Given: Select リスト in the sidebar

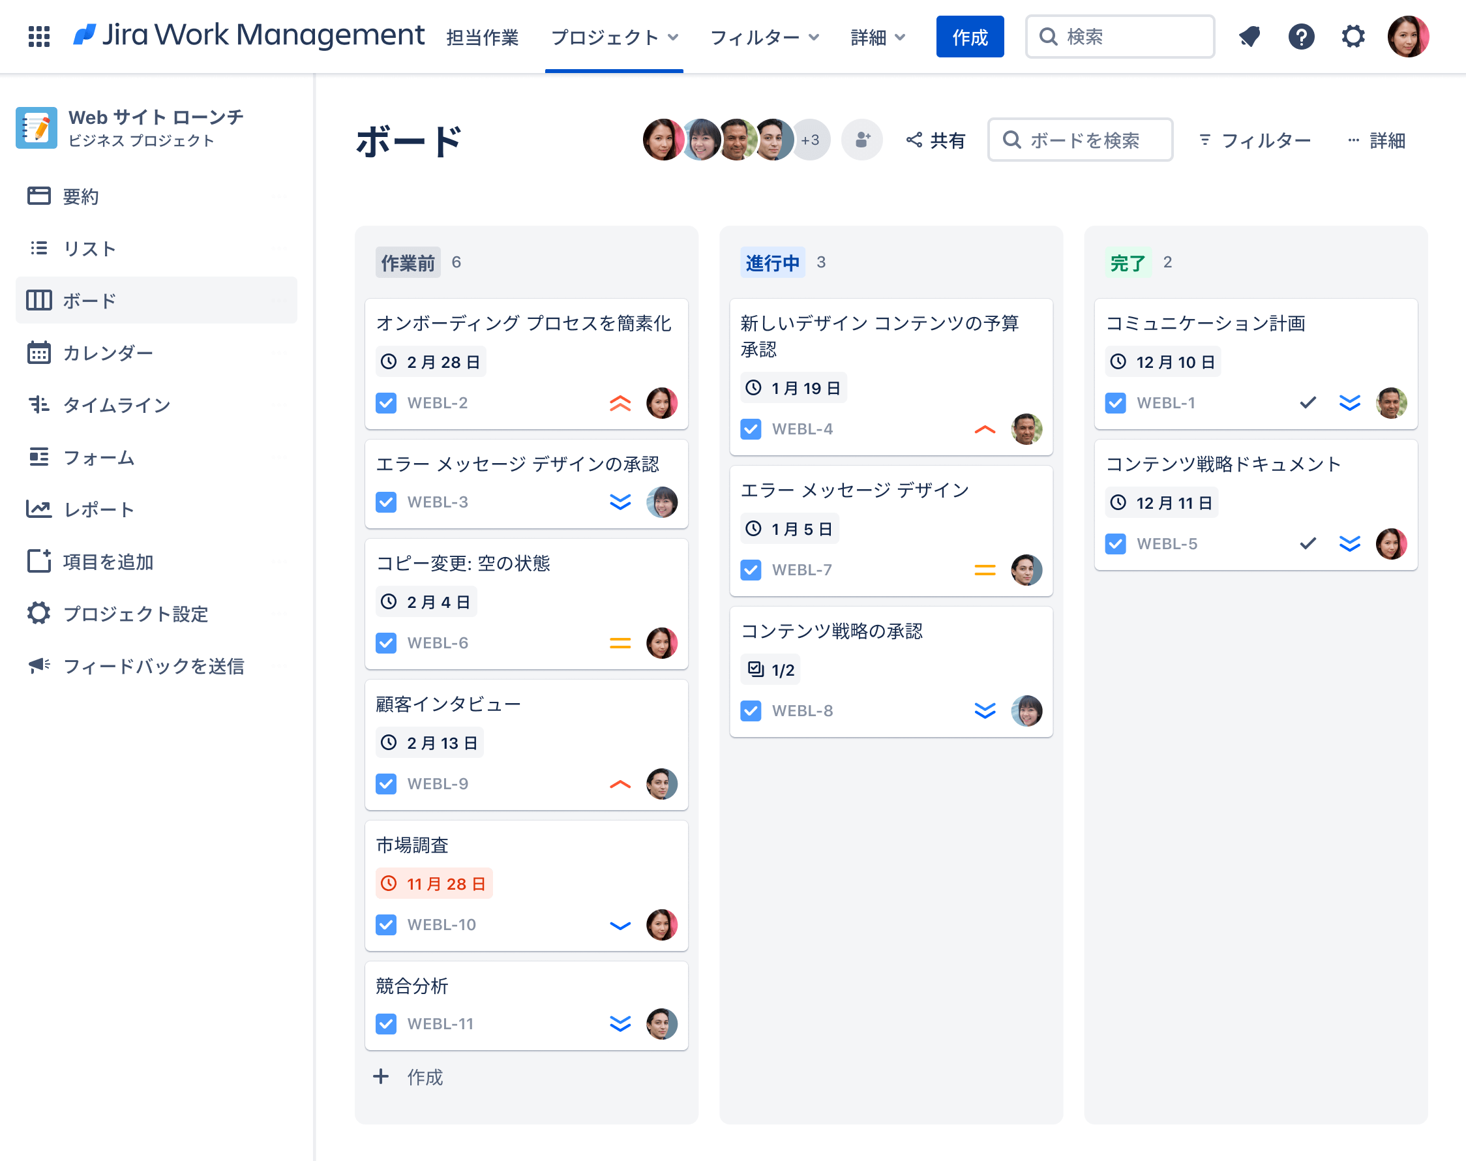Looking at the screenshot, I should click(x=89, y=249).
